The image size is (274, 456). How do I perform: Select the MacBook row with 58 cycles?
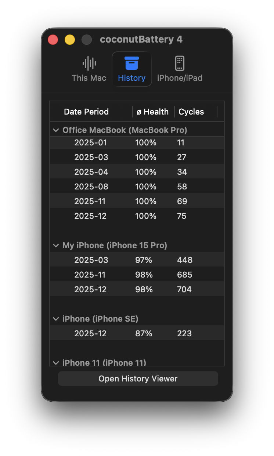[x=137, y=187]
